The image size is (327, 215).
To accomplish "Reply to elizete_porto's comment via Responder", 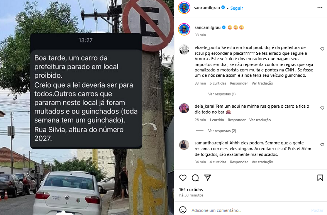I will coord(239,83).
